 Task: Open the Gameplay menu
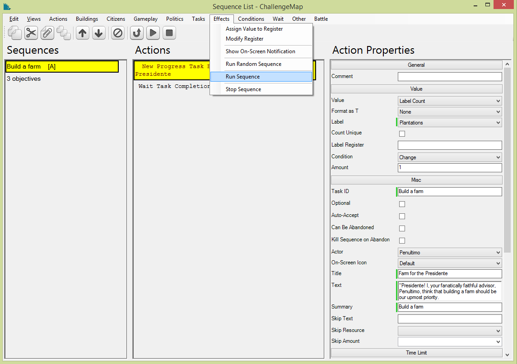145,19
